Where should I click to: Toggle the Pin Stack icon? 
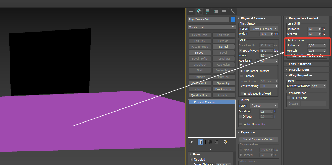191,142
